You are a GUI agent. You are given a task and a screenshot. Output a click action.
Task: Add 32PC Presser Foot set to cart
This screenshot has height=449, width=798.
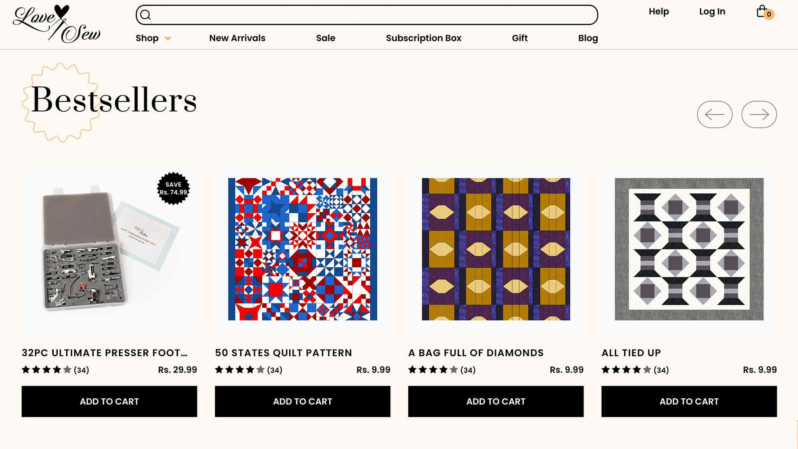point(109,401)
